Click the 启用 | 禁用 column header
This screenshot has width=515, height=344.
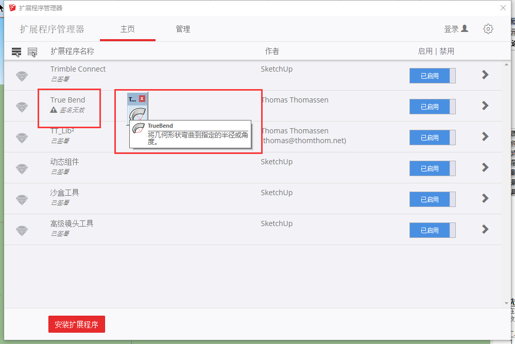436,51
